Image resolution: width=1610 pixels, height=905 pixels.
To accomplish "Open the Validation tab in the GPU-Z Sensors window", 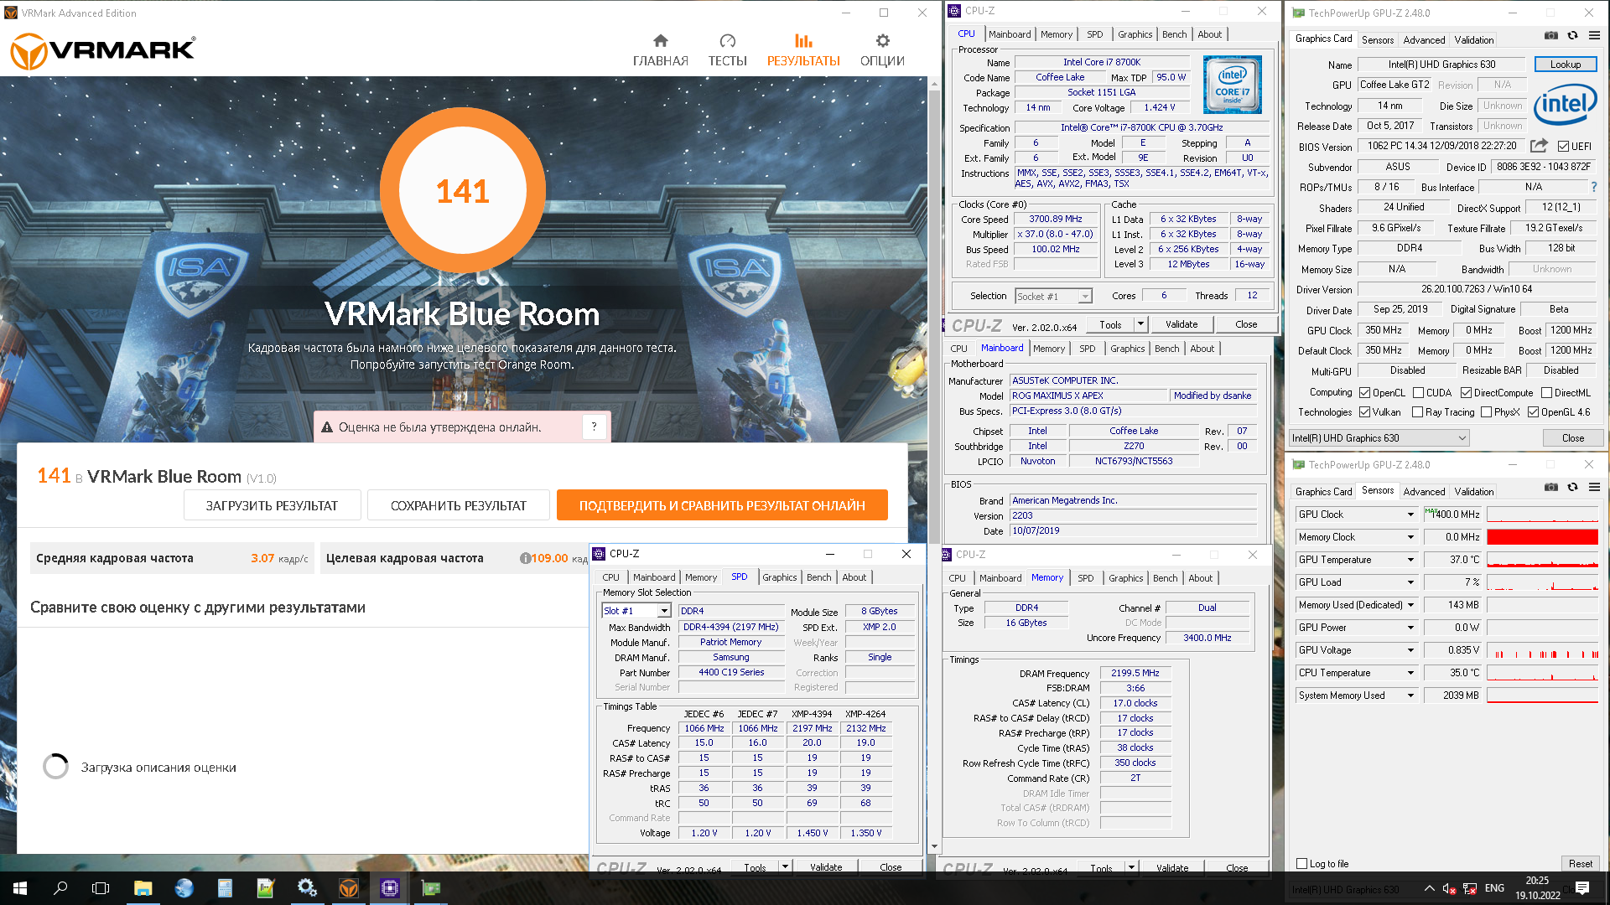I will click(x=1473, y=491).
